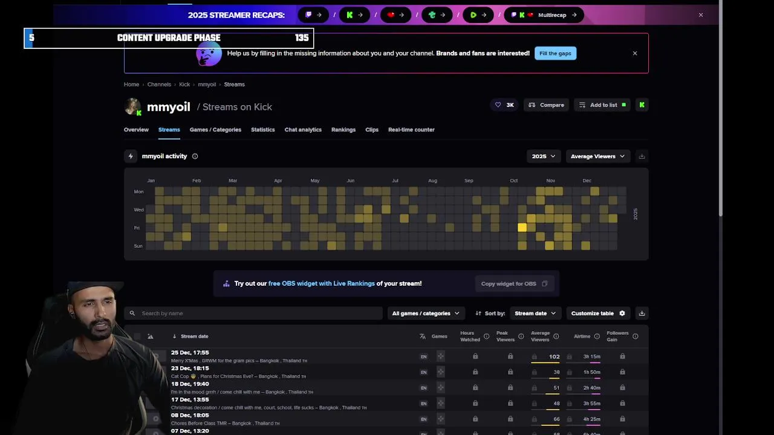The width and height of the screenshot is (774, 435).
Task: Click the mmyoil avatar picture
Action: (x=132, y=106)
